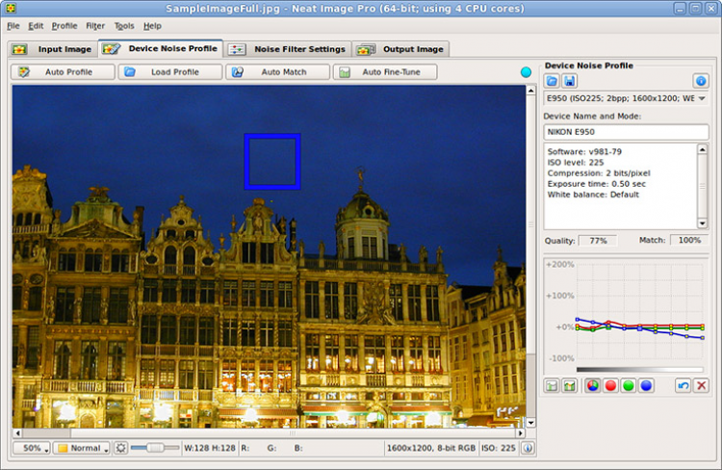Image resolution: width=722 pixels, height=470 pixels.
Task: Click the Auto Profile button icon
Action: tap(24, 72)
